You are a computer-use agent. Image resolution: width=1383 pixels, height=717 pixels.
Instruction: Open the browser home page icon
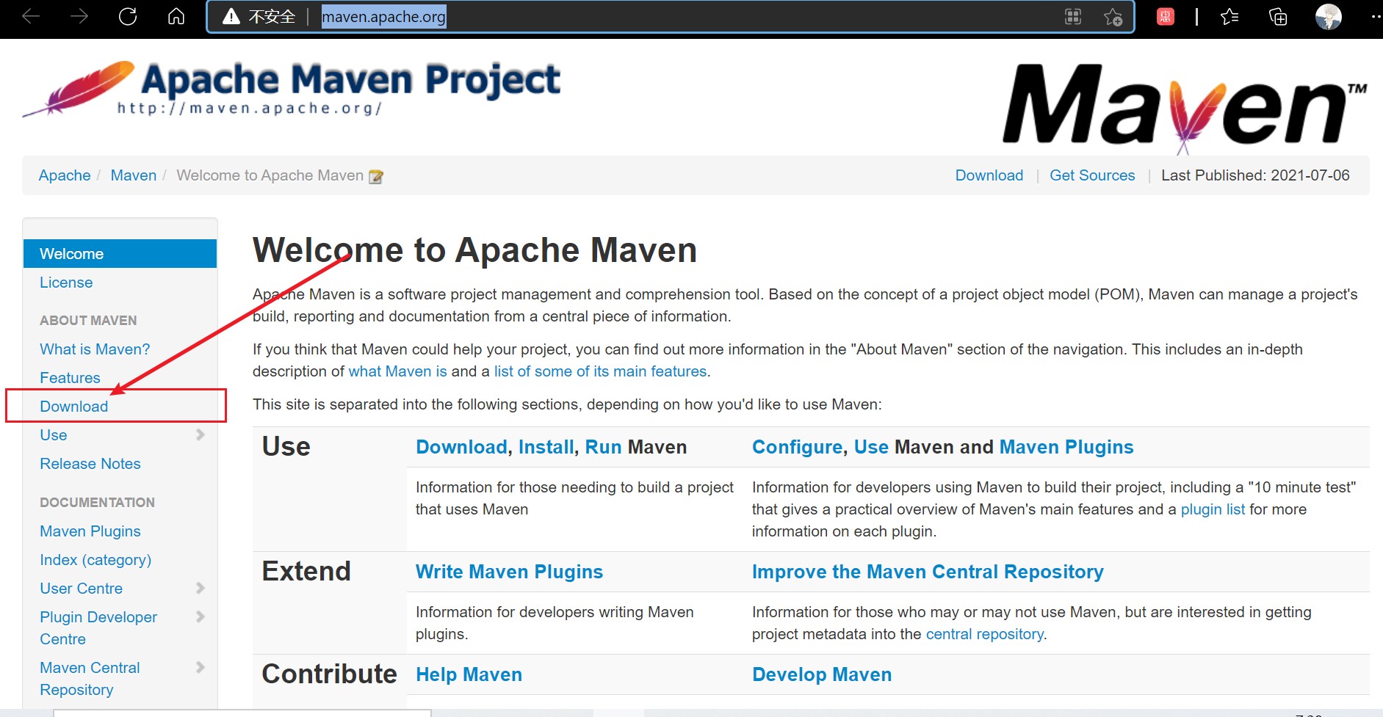176,16
